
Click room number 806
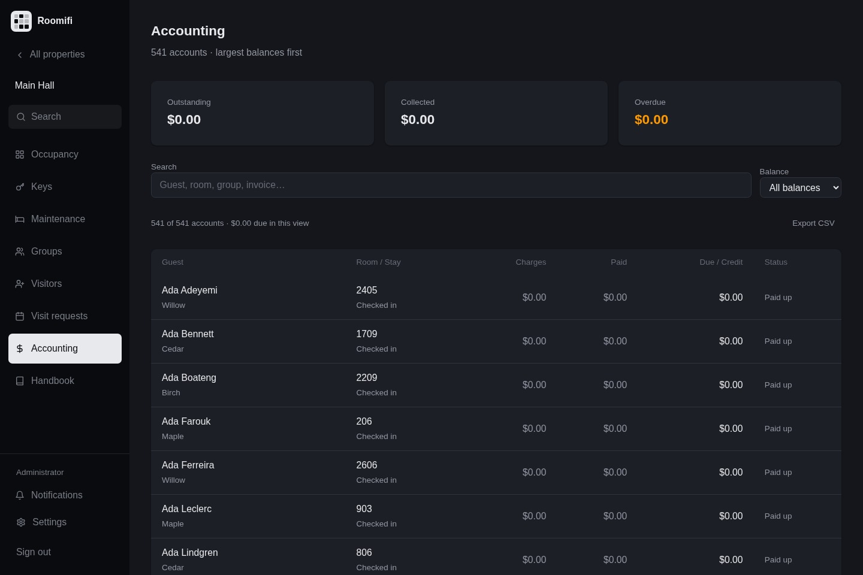click(x=364, y=553)
